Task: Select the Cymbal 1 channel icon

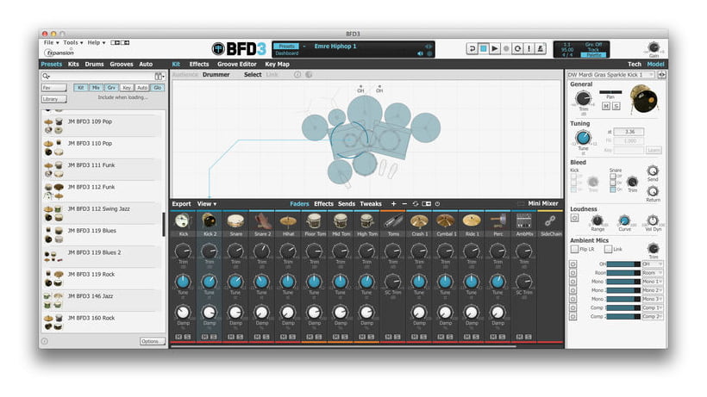Action: pyautogui.click(x=445, y=221)
